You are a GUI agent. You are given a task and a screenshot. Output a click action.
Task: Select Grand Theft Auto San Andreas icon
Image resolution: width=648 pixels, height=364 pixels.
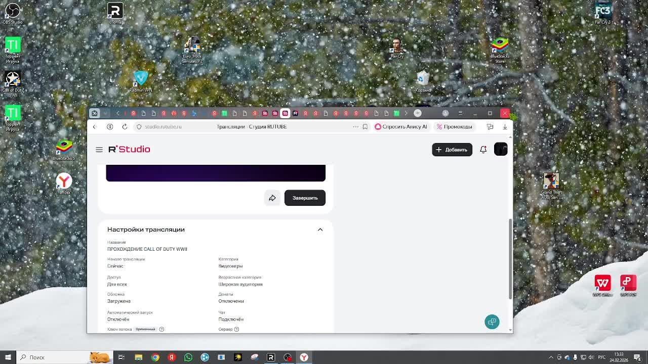(x=551, y=186)
